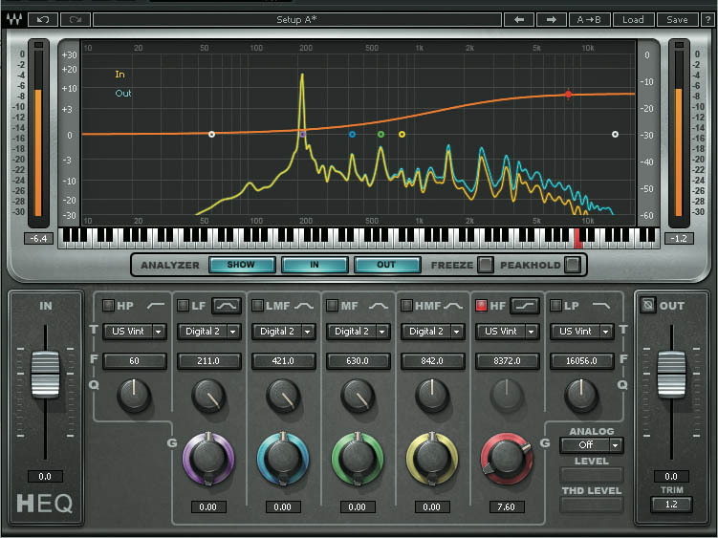
Task: Click the yellow HMF gain knob
Action: click(432, 459)
